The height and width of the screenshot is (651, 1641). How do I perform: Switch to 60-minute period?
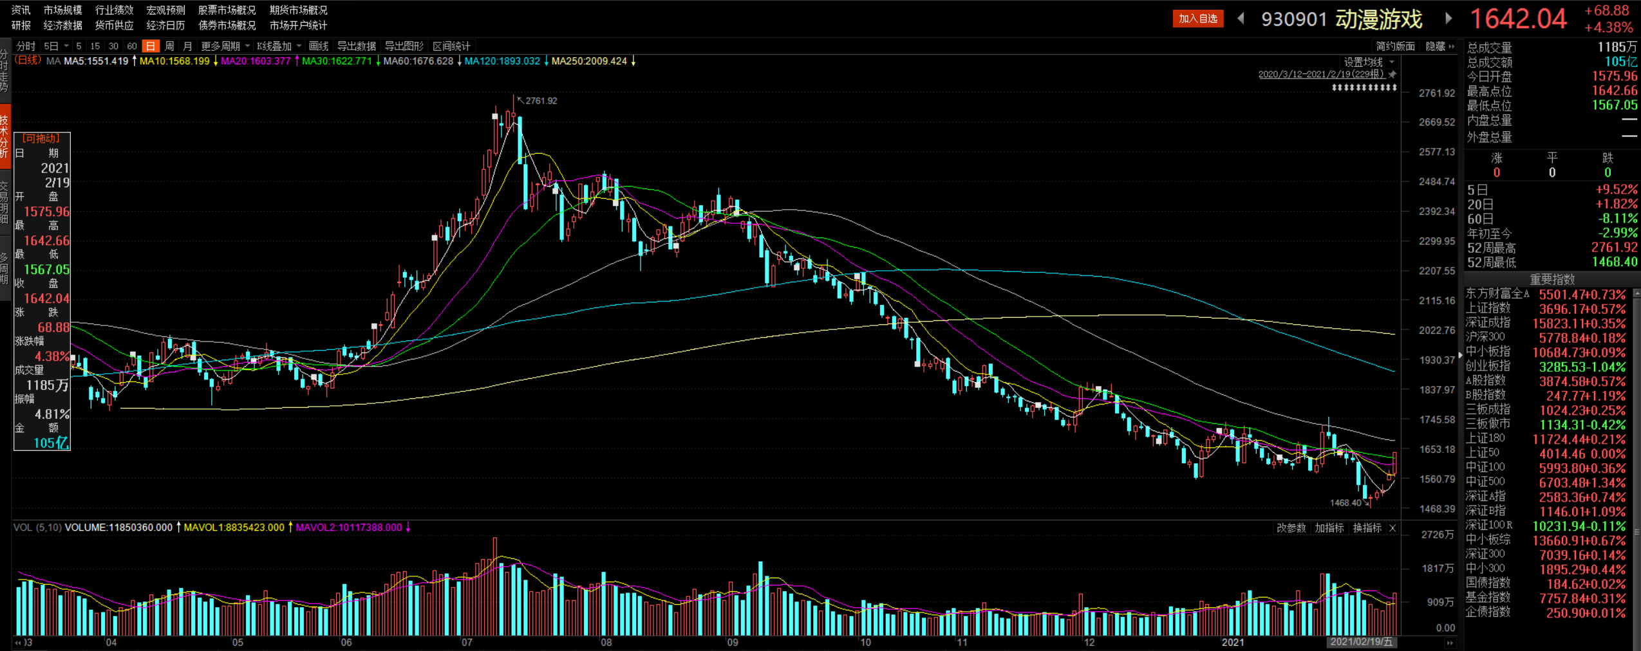(132, 46)
